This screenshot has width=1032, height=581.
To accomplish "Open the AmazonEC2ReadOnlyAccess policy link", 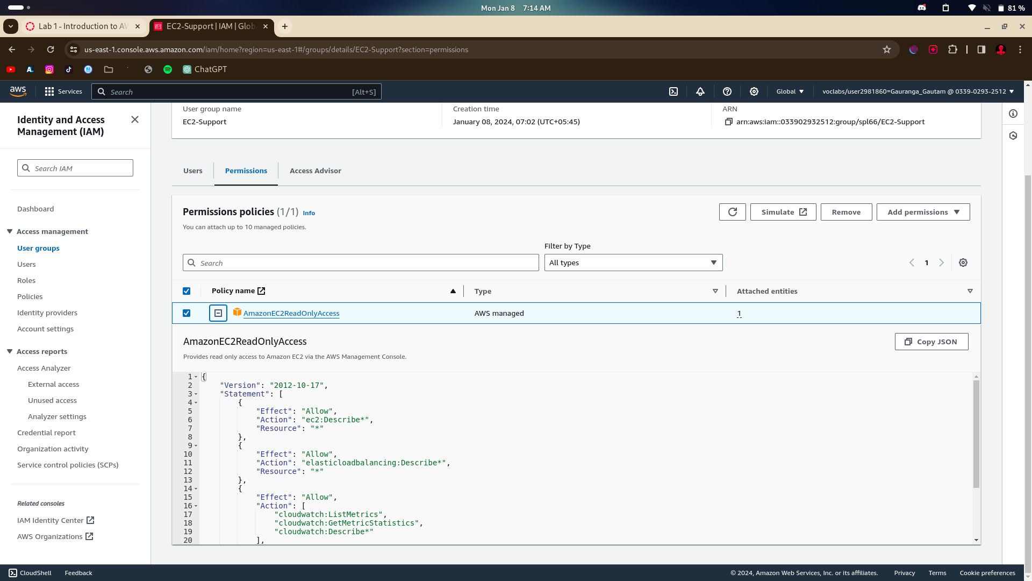I will [291, 313].
